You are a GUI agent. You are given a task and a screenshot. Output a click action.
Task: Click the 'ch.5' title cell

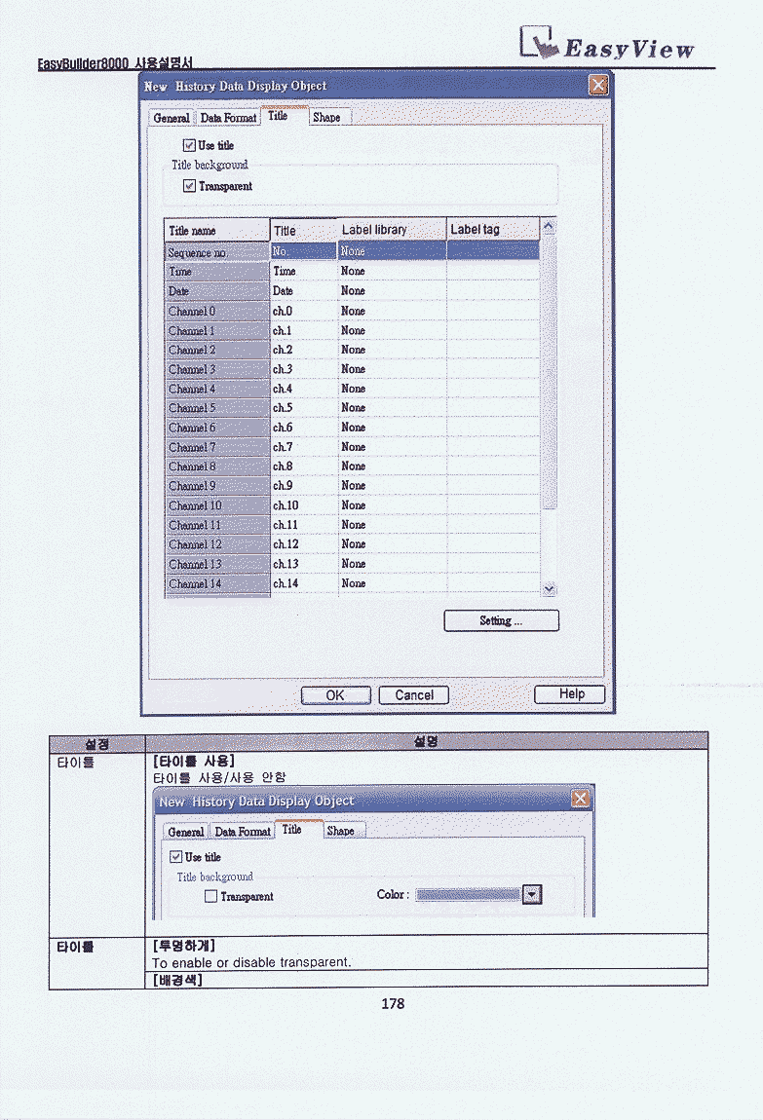pyautogui.click(x=304, y=408)
